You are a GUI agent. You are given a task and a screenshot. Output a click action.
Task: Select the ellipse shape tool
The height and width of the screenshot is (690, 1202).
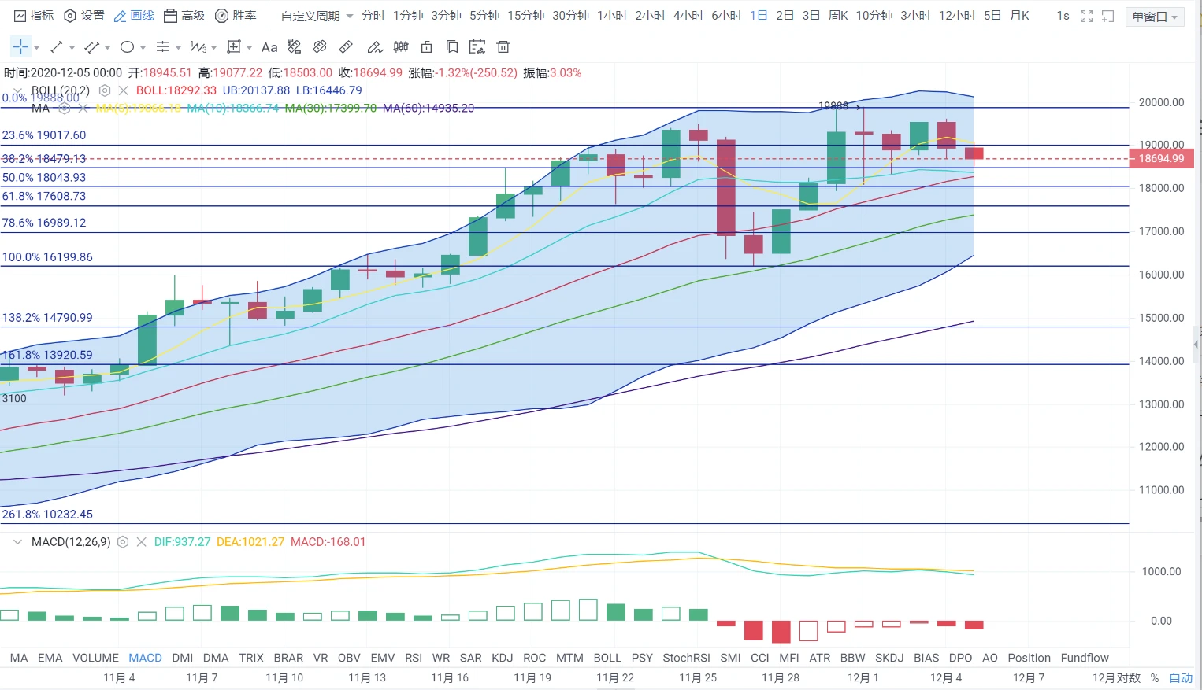[x=127, y=47]
